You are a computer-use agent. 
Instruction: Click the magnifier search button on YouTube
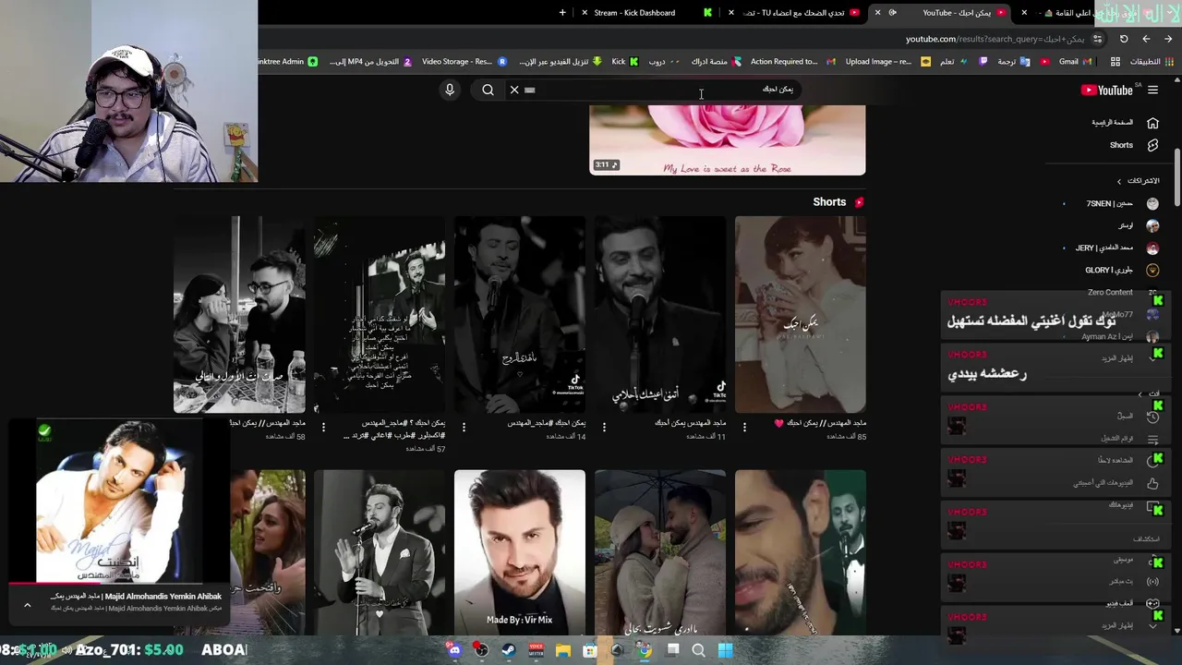click(x=488, y=90)
